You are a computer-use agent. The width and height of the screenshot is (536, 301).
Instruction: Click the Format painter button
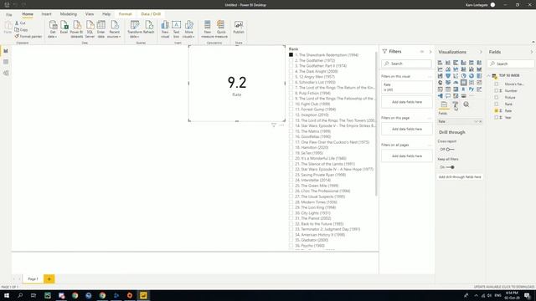[x=28, y=36]
